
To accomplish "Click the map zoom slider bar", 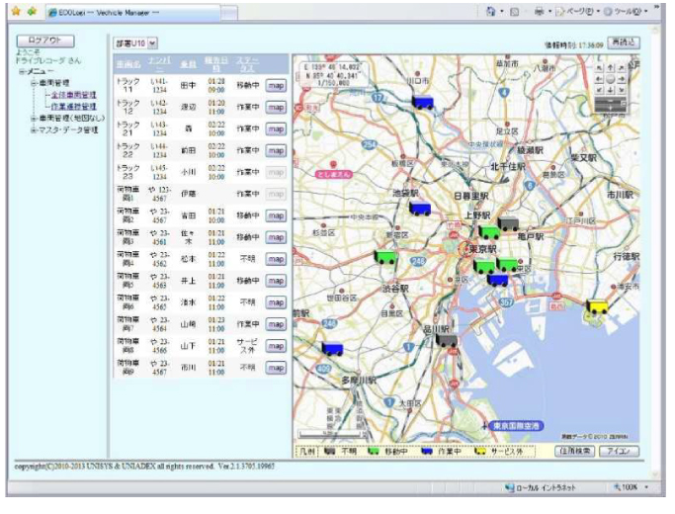I will [x=610, y=104].
